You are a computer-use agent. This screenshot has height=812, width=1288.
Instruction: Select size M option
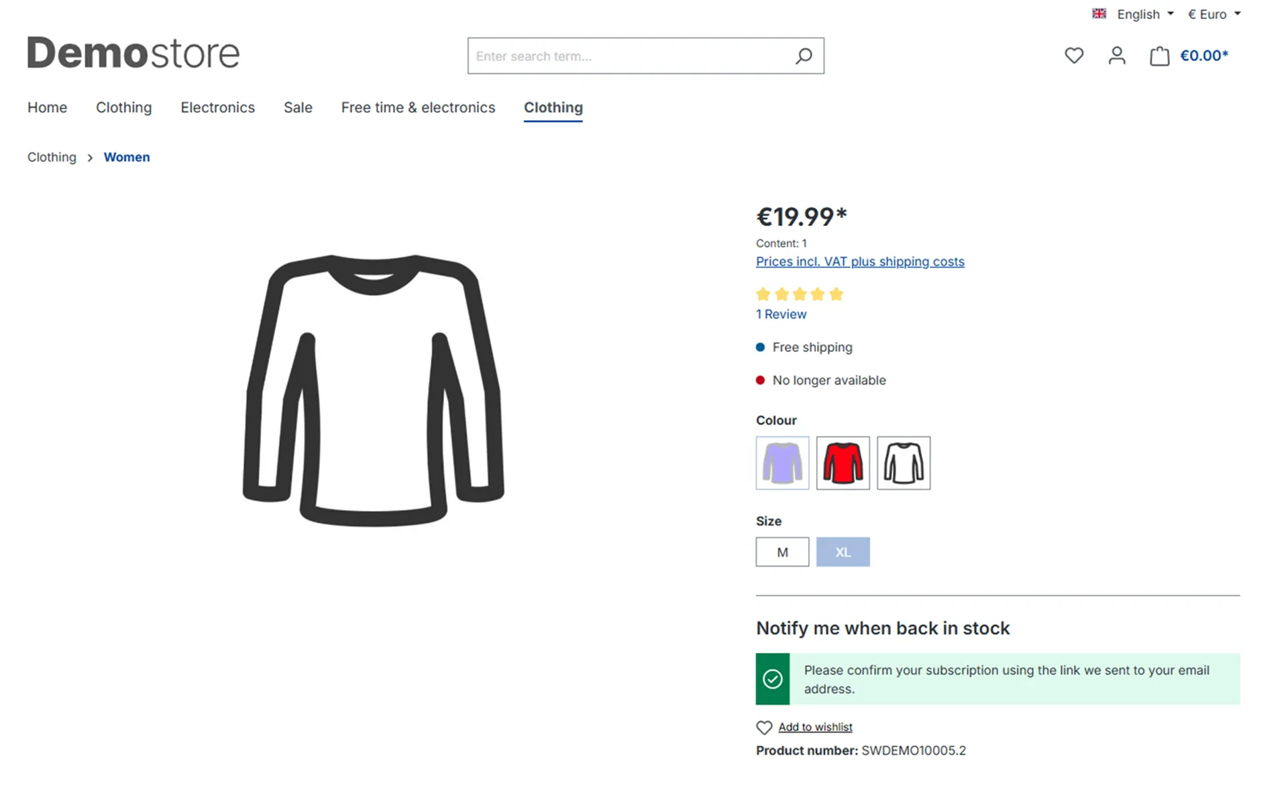(782, 552)
